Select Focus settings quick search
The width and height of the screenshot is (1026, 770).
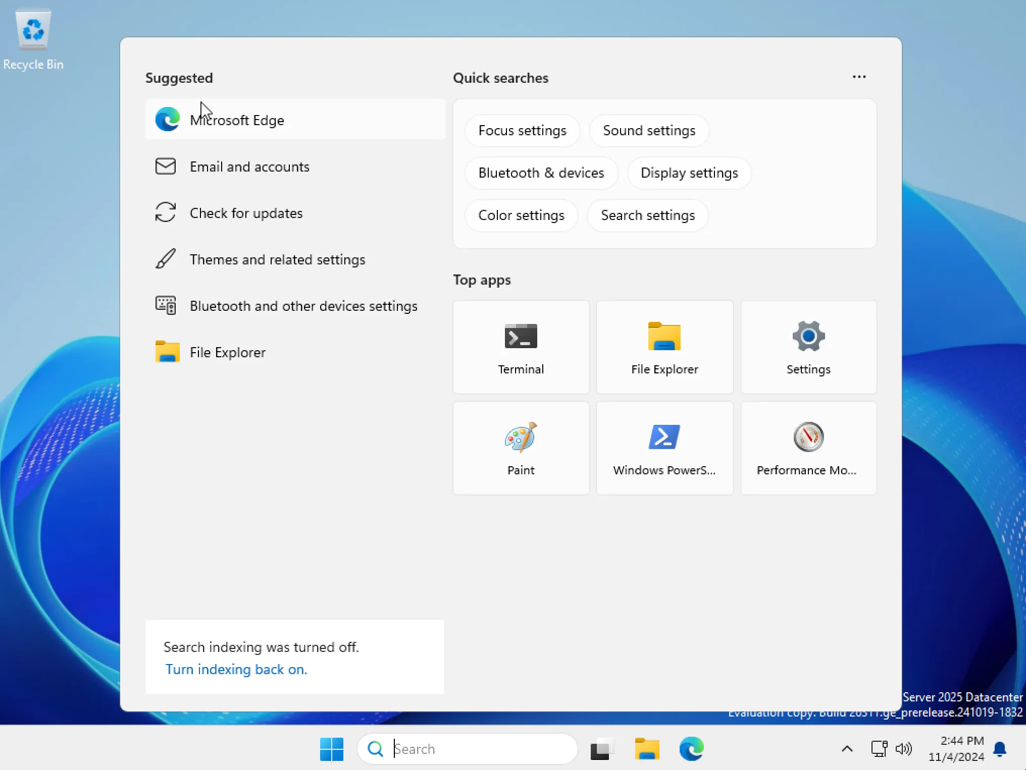point(522,131)
